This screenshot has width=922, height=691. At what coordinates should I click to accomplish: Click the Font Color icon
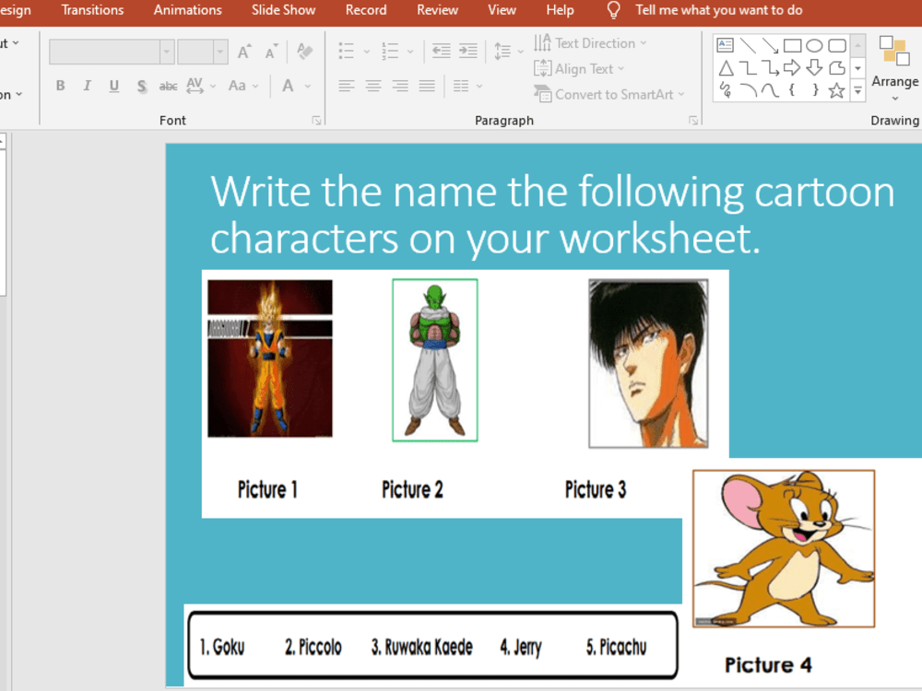288,86
